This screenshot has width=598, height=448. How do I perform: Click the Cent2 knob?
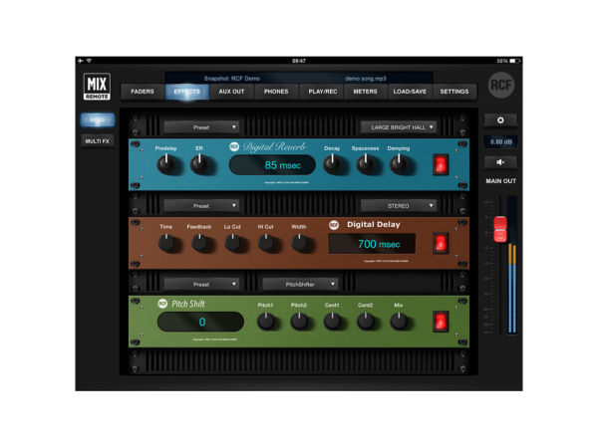(x=366, y=322)
